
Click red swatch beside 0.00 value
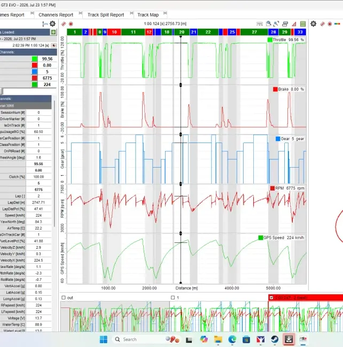point(35,65)
